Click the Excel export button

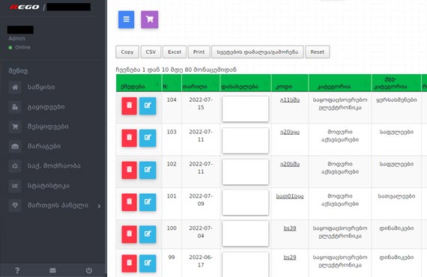pos(175,52)
